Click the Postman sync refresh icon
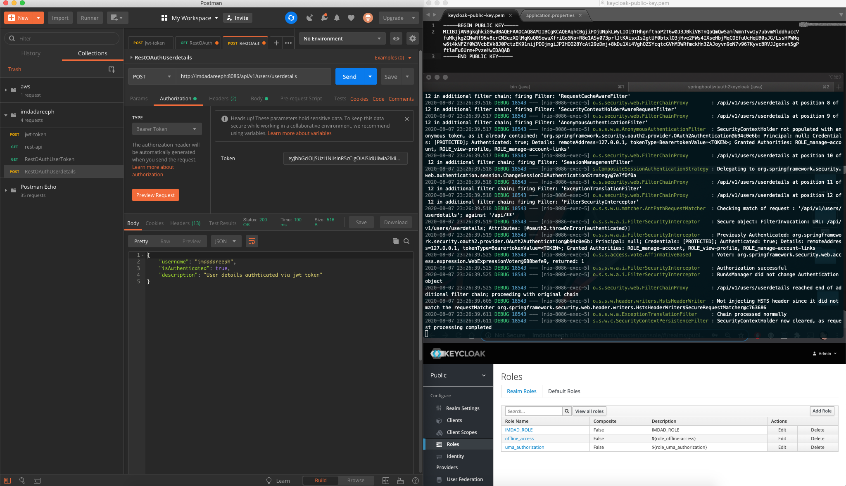Screen dimensions: 846x486 pyautogui.click(x=291, y=18)
